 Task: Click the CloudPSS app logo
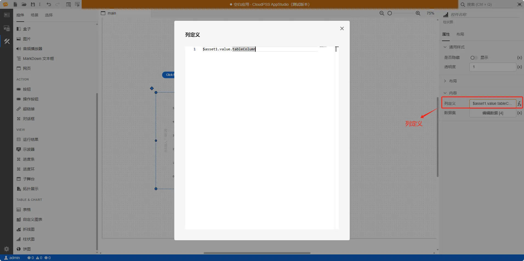tap(5, 4)
